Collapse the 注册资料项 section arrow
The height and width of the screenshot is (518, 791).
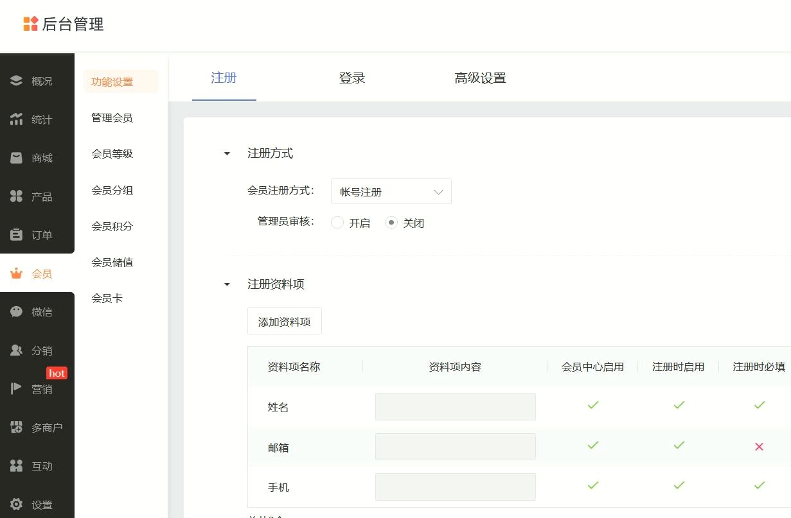[227, 284]
